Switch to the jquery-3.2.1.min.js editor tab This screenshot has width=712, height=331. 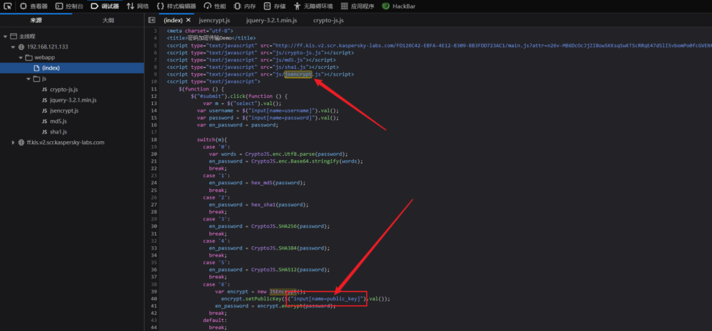[x=272, y=20]
